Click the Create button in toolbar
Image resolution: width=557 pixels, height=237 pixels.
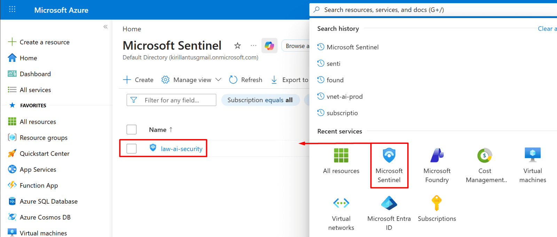(138, 80)
